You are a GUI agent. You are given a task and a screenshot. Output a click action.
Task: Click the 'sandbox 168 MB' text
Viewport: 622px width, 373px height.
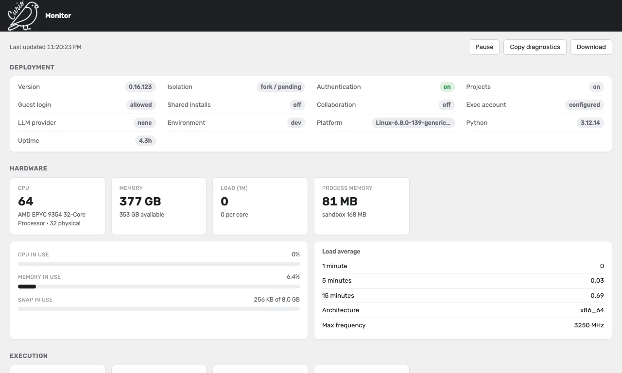[x=344, y=215]
